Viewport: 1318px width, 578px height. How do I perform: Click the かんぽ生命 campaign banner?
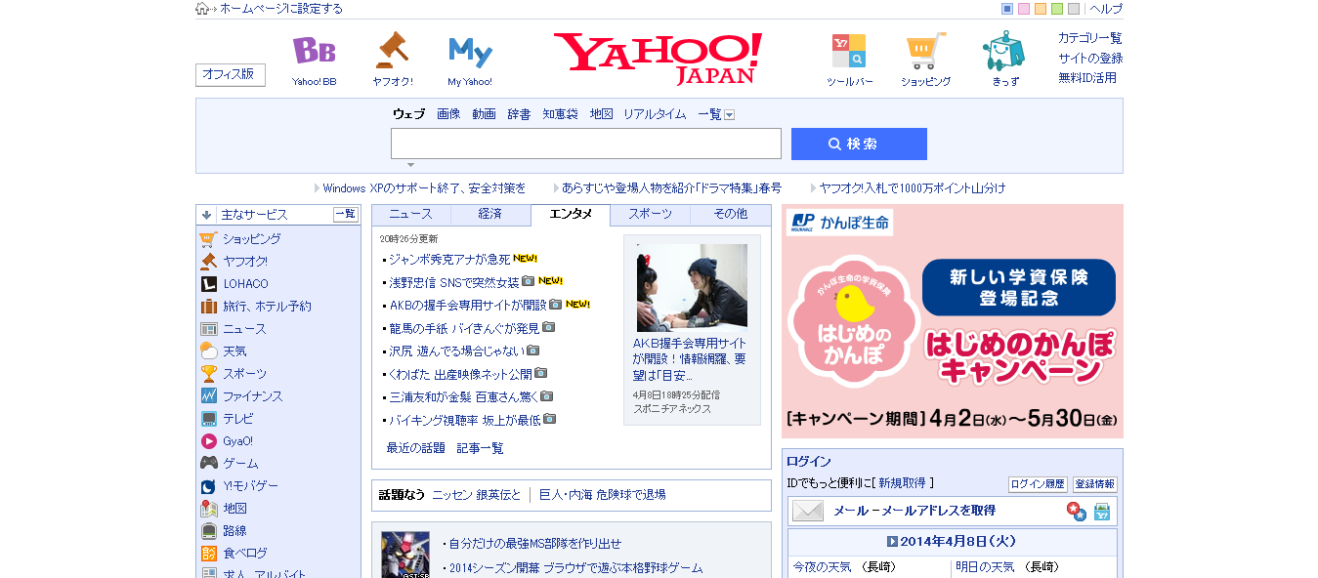click(952, 321)
